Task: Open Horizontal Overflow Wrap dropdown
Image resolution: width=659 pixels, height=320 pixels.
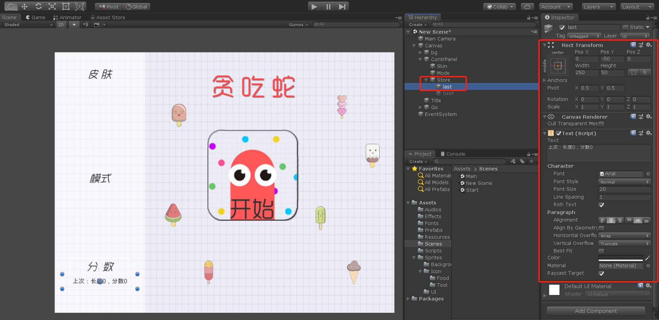Action: [x=625, y=236]
